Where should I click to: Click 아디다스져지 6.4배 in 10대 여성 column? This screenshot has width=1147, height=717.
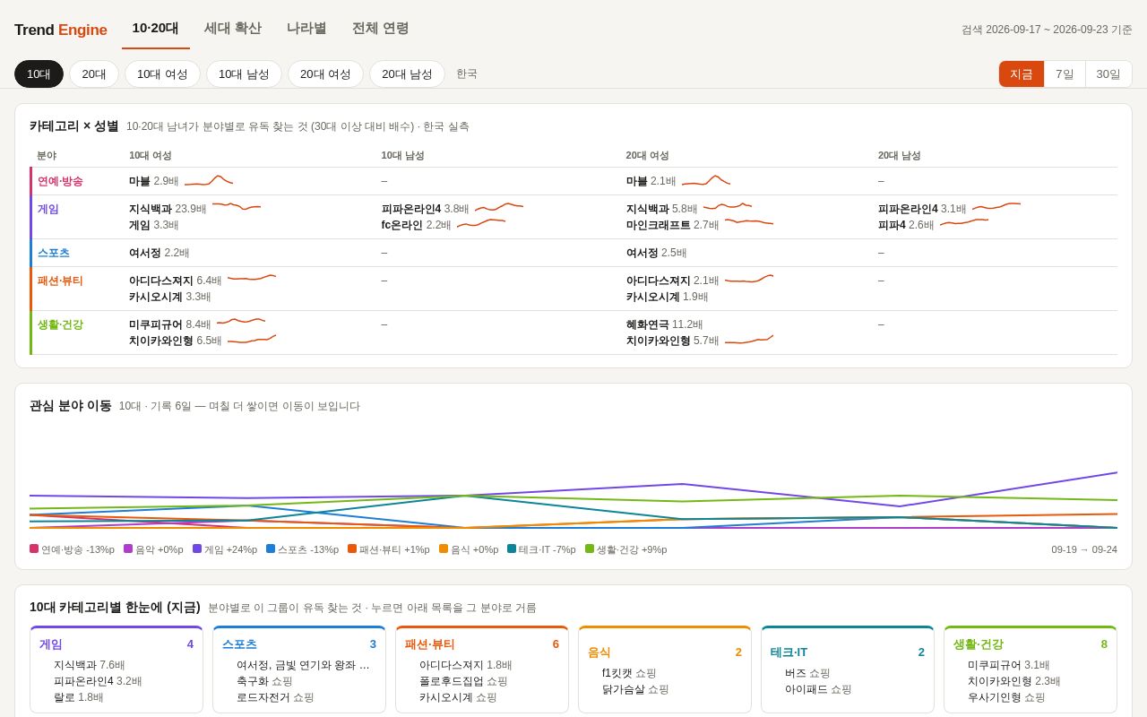click(x=175, y=281)
